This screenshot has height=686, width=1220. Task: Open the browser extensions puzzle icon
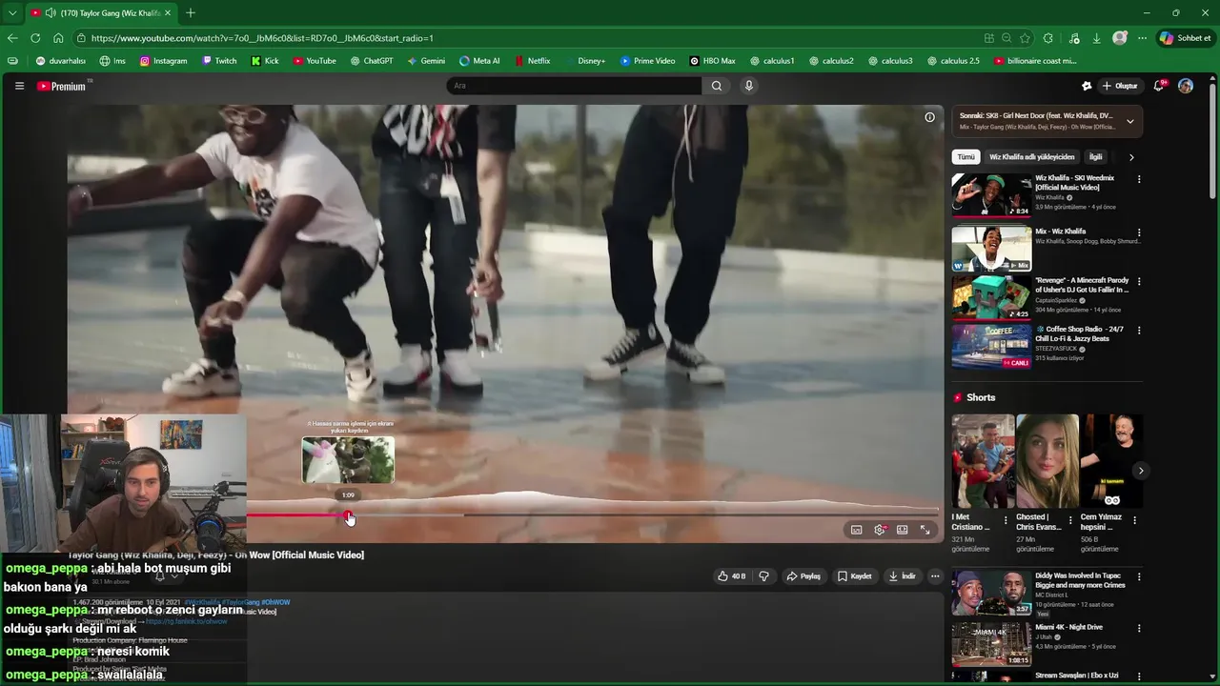click(1048, 38)
